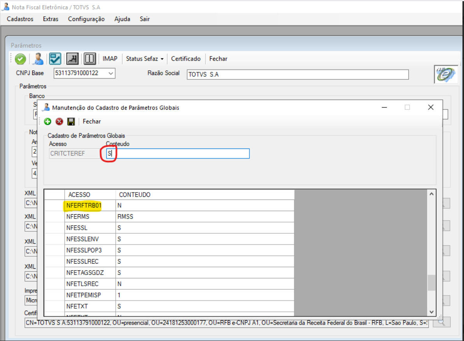464x341 pixels.
Task: Click the Certificado button
Action: pyautogui.click(x=186, y=59)
